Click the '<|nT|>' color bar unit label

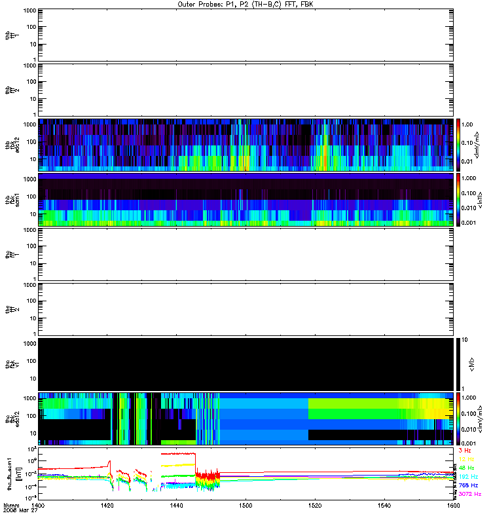pyautogui.click(x=480, y=200)
